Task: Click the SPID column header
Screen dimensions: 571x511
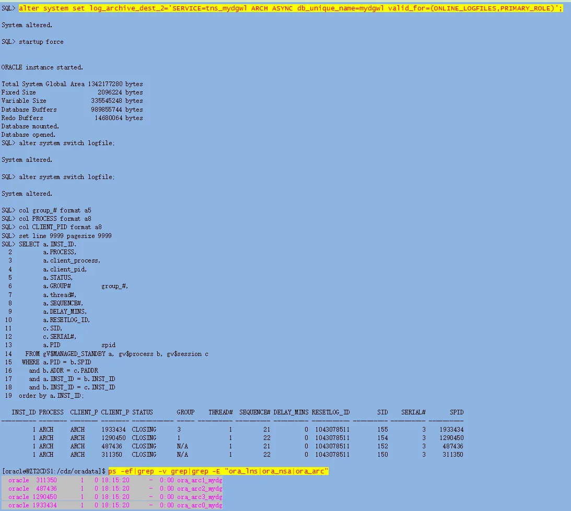Action: [457, 412]
